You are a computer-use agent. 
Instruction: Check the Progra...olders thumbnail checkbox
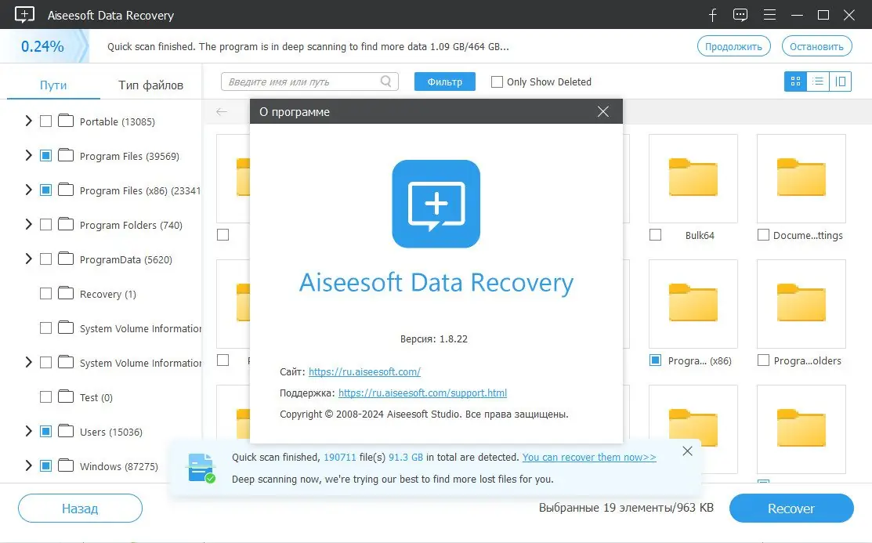764,360
